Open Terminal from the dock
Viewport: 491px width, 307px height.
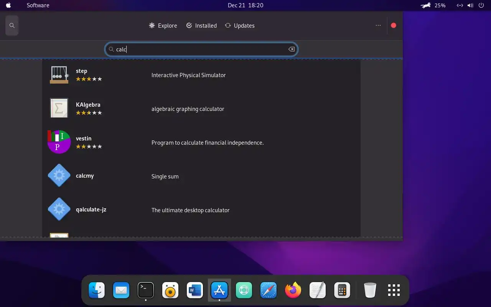[146, 290]
